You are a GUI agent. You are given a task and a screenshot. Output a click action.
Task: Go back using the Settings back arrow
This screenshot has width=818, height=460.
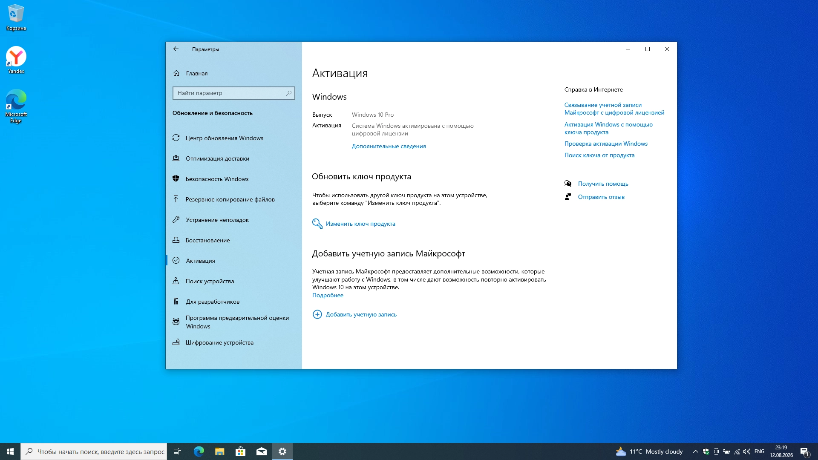(x=176, y=49)
